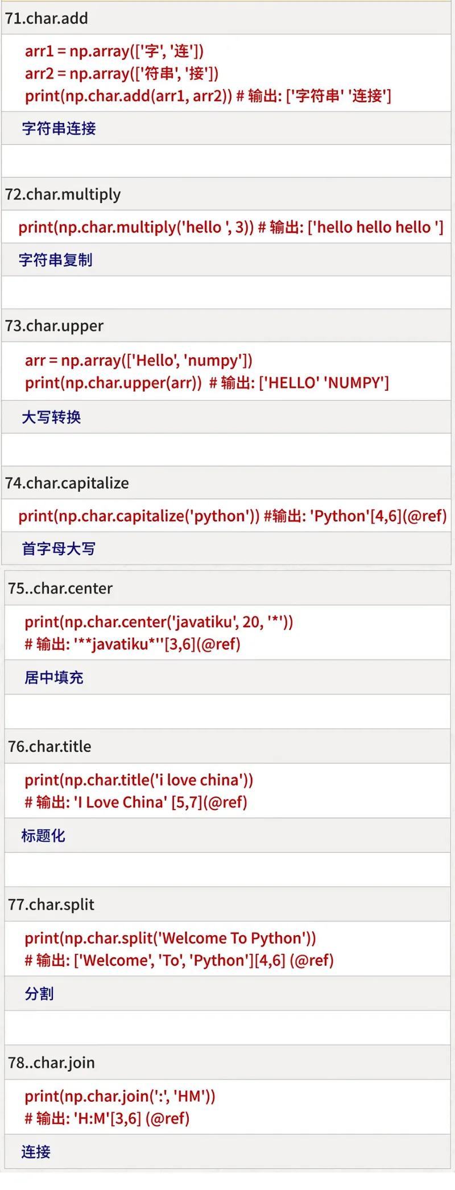This screenshot has width=455, height=1190.
Task: Click the 76.char.title section heading
Action: tap(49, 746)
